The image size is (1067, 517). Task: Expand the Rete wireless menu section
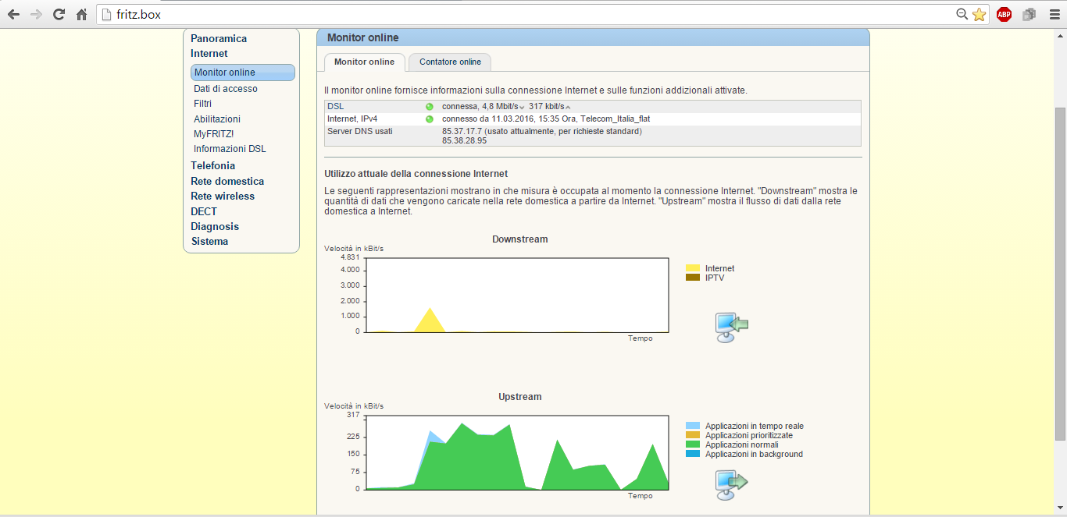pos(223,196)
